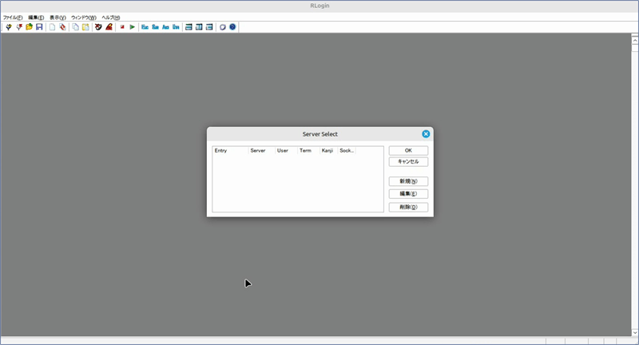
Task: Sort by the Server column header
Action: (x=262, y=151)
